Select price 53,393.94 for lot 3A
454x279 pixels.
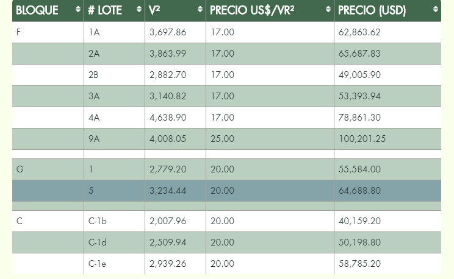tap(359, 96)
